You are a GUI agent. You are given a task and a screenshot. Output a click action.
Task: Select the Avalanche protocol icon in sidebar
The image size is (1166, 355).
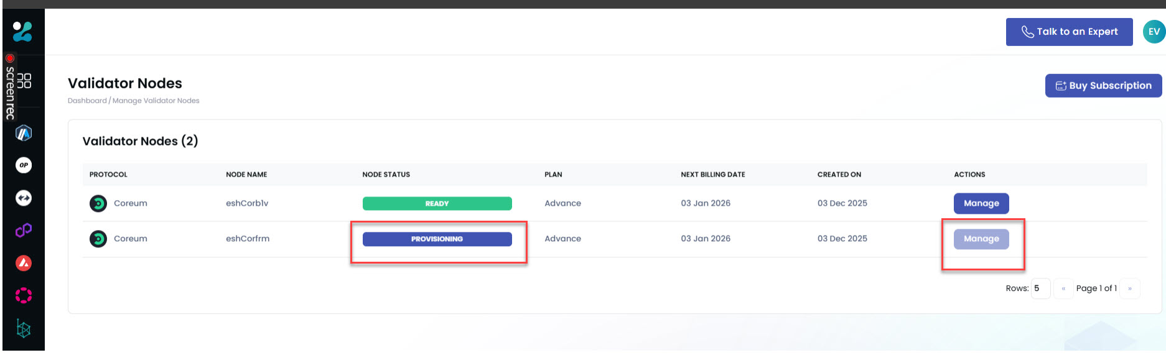pos(24,263)
